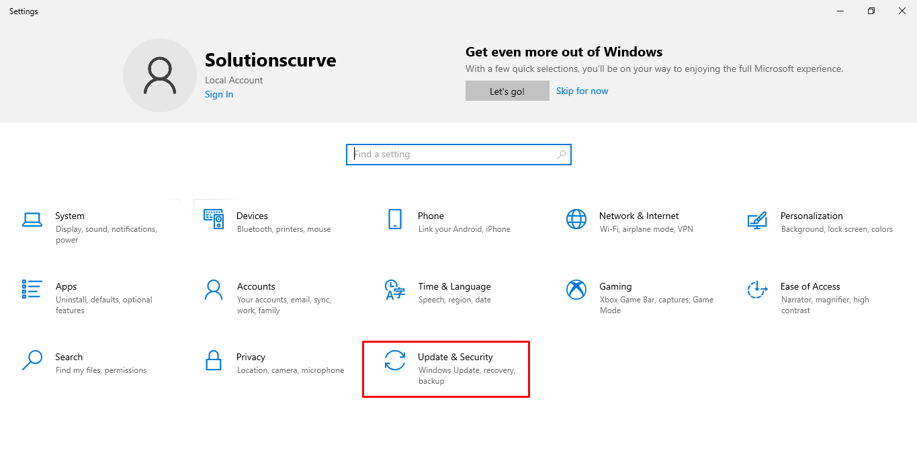
Task: Focus the 'Find a setting' search field
Action: click(x=459, y=155)
